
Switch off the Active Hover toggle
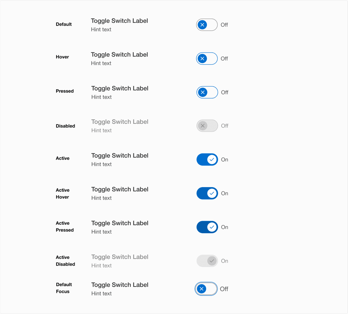(207, 193)
